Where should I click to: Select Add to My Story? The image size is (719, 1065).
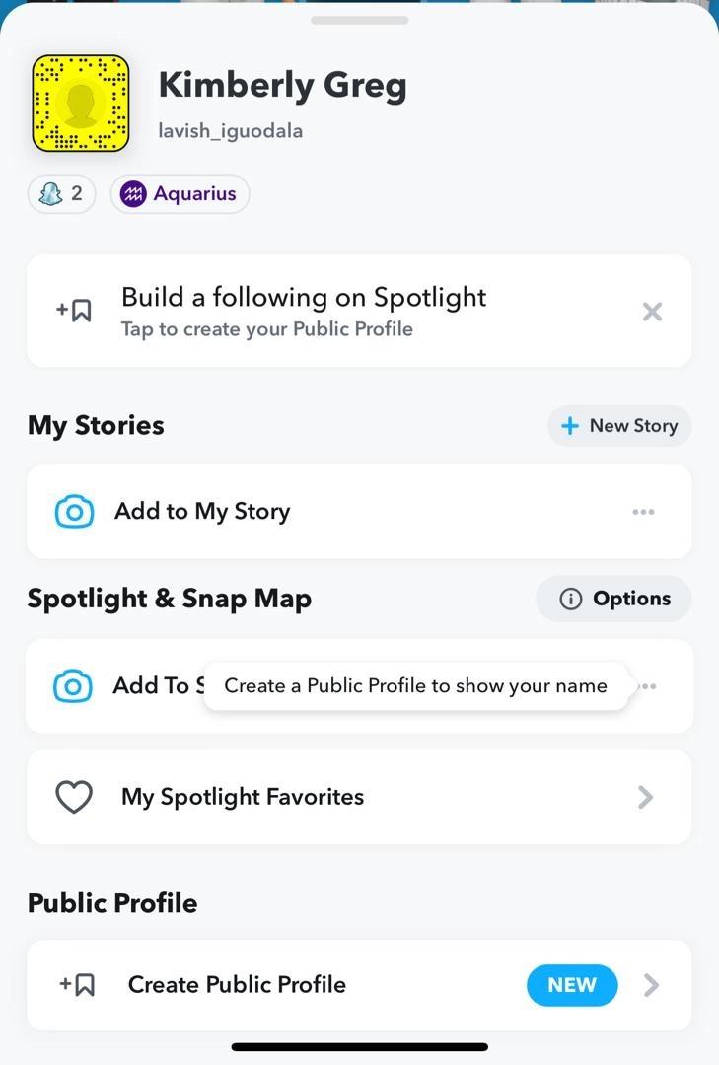(202, 512)
